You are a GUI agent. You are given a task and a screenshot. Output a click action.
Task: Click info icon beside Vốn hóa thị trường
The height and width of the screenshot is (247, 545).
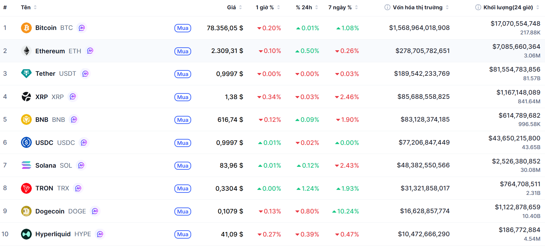pyautogui.click(x=387, y=7)
